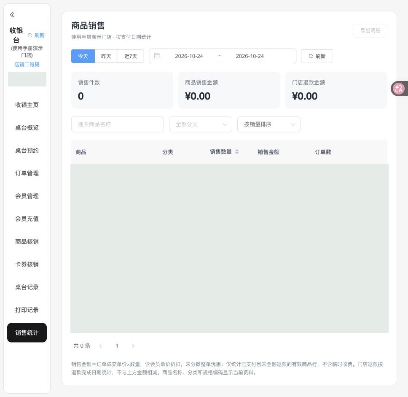Open 打印记录 page

click(27, 310)
